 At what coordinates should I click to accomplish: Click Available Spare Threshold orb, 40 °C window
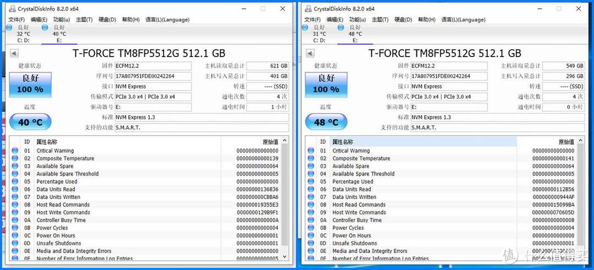click(15, 174)
